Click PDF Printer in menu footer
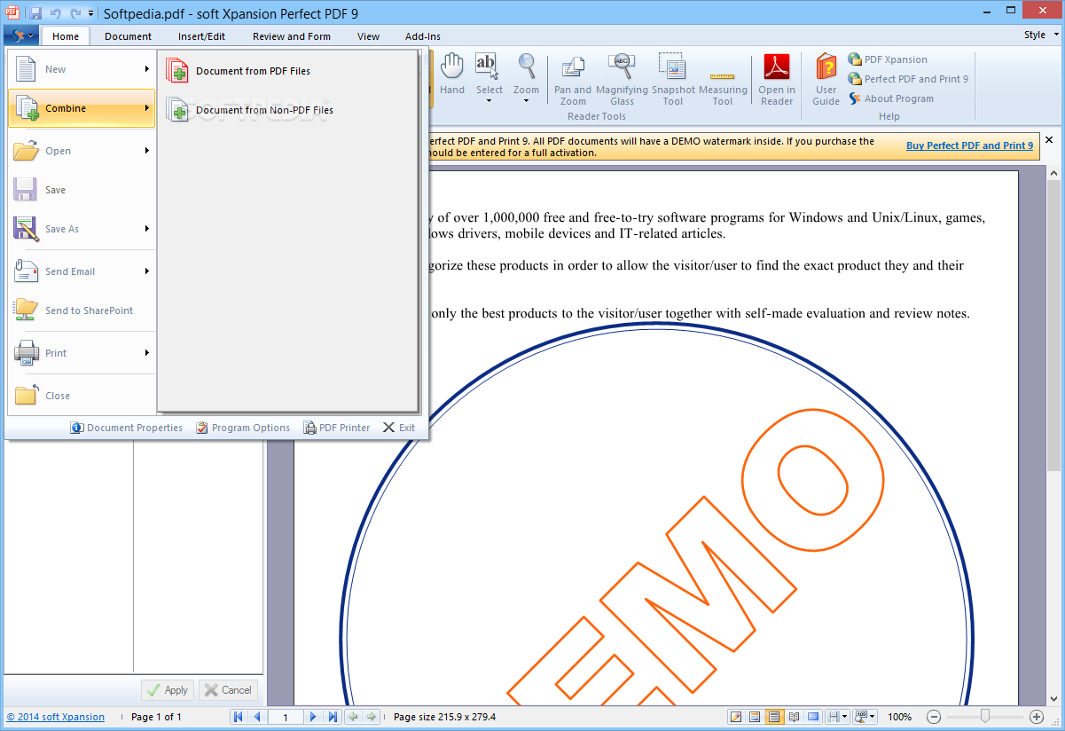The height and width of the screenshot is (731, 1065). pos(337,428)
